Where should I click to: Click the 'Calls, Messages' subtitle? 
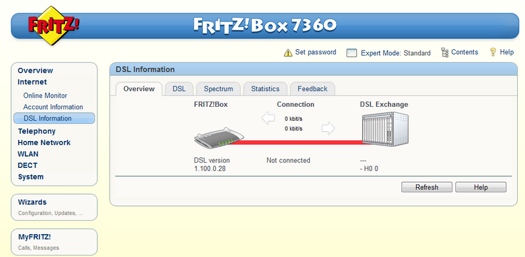[39, 248]
